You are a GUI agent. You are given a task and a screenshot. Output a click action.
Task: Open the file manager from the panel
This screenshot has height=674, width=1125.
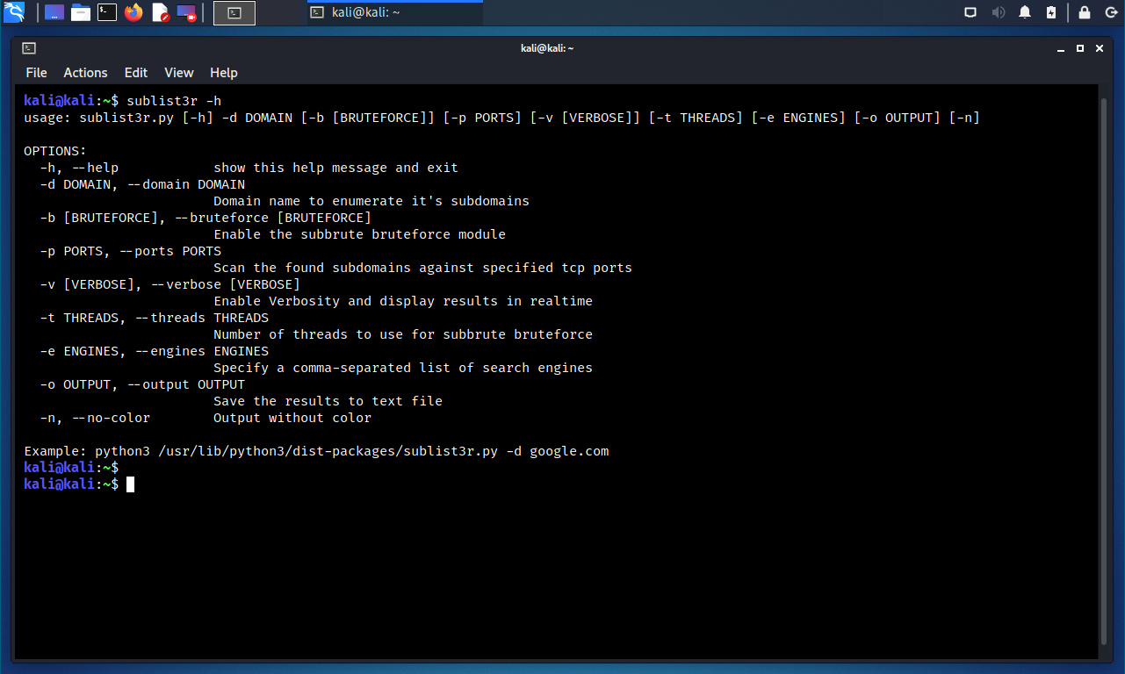point(81,12)
